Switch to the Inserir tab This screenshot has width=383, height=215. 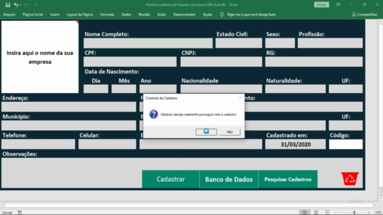pos(54,14)
